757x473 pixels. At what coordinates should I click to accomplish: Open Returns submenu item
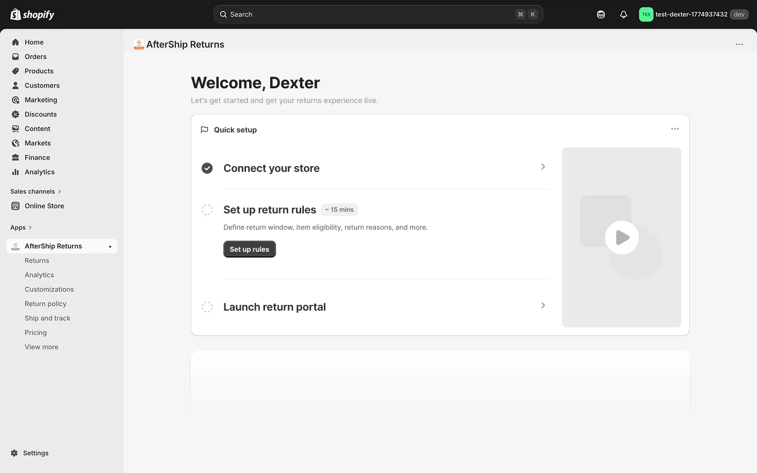click(x=37, y=261)
